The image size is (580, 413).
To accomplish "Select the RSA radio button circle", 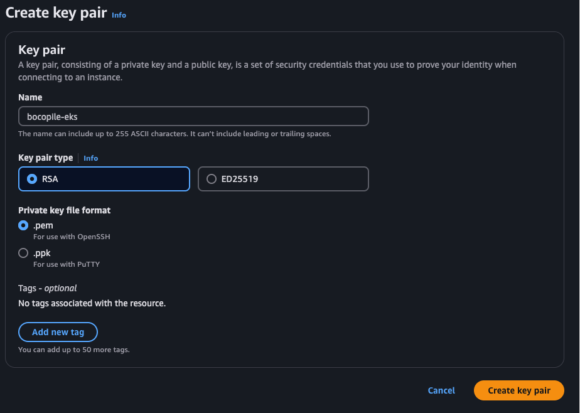I will pos(32,179).
